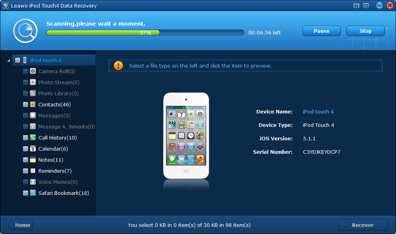Select iPod touch 4 in the tree
The width and height of the screenshot is (396, 234).
pyautogui.click(x=46, y=60)
